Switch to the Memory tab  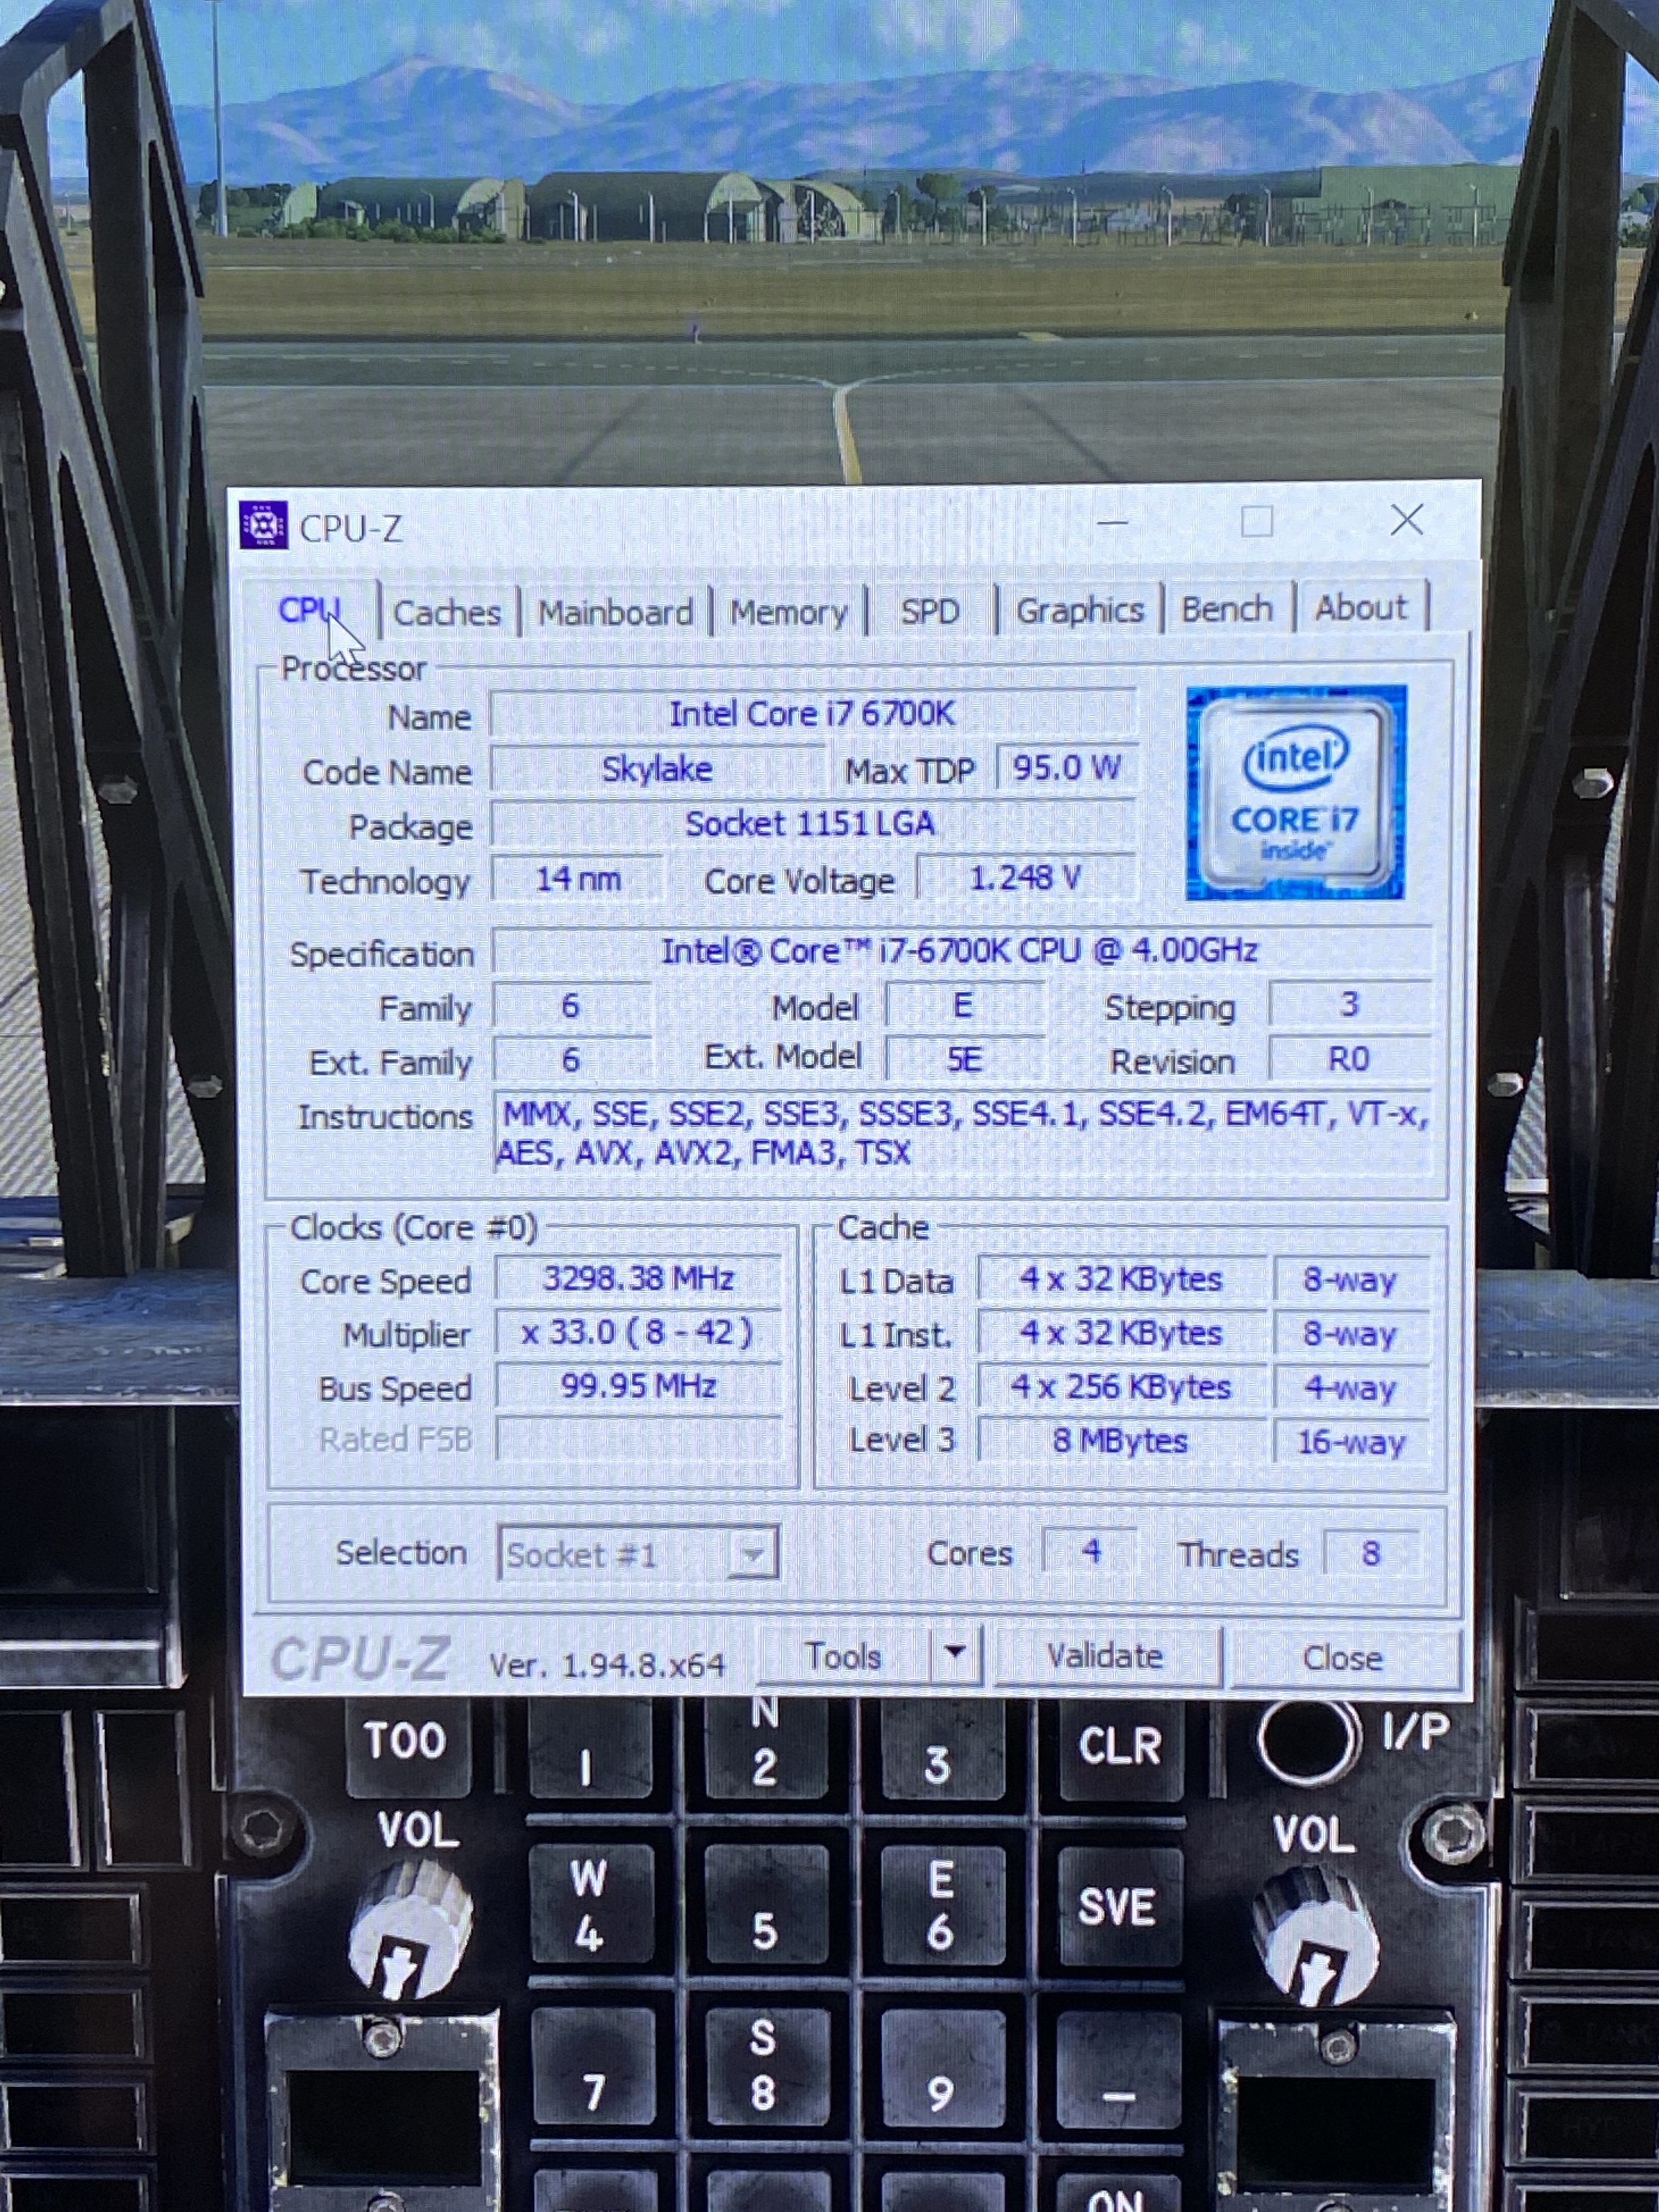coord(789,612)
